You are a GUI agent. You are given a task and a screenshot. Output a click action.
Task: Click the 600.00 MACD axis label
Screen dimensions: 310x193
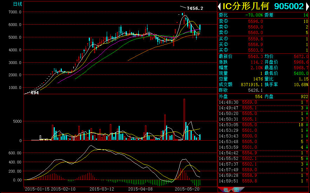pyautogui.click(x=15, y=153)
